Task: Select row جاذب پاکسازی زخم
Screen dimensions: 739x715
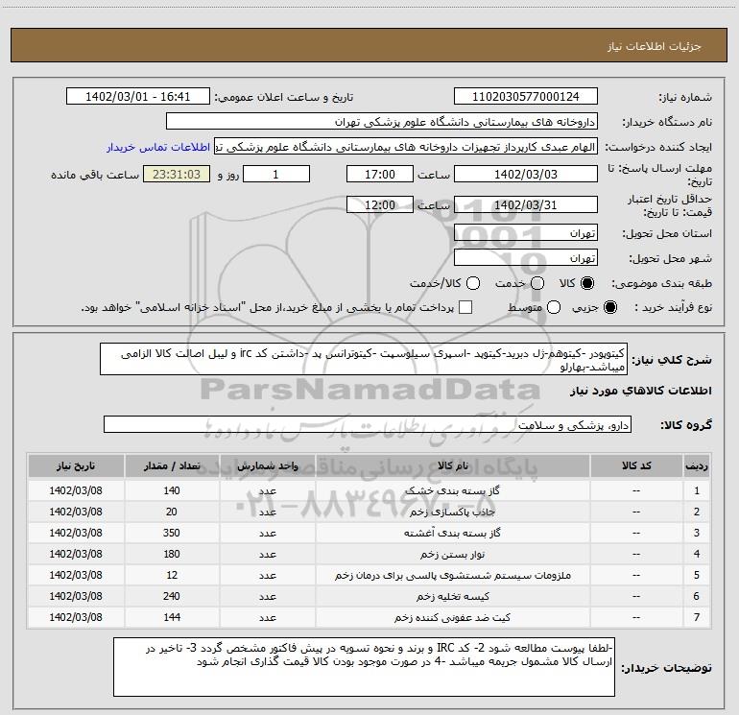Action: coord(369,512)
